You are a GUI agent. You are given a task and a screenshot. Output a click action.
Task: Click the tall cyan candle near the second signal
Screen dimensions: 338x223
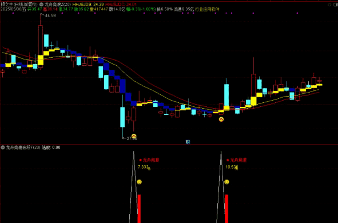pos(226,95)
